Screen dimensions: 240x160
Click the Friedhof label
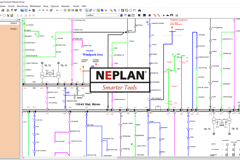pyautogui.click(x=132, y=41)
